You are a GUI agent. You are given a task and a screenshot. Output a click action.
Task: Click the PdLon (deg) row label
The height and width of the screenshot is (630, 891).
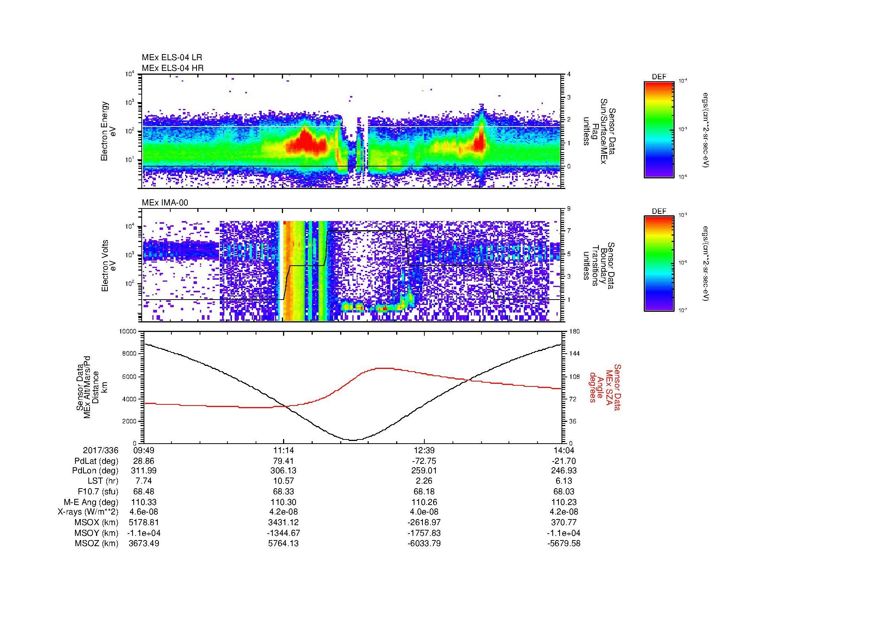(96, 470)
